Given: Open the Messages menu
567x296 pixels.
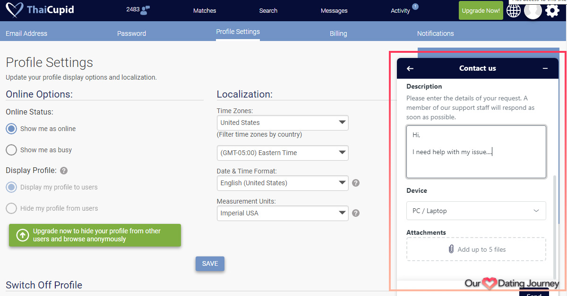Looking at the screenshot, I should coord(334,11).
